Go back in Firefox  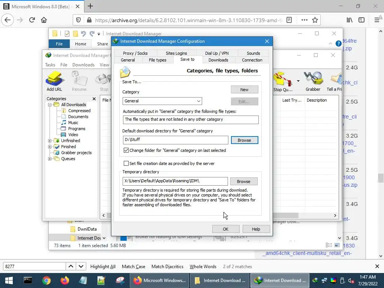pyautogui.click(x=7, y=20)
